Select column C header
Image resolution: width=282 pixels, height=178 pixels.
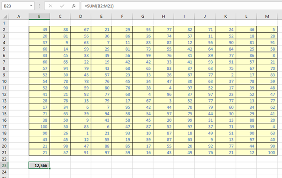60,16
